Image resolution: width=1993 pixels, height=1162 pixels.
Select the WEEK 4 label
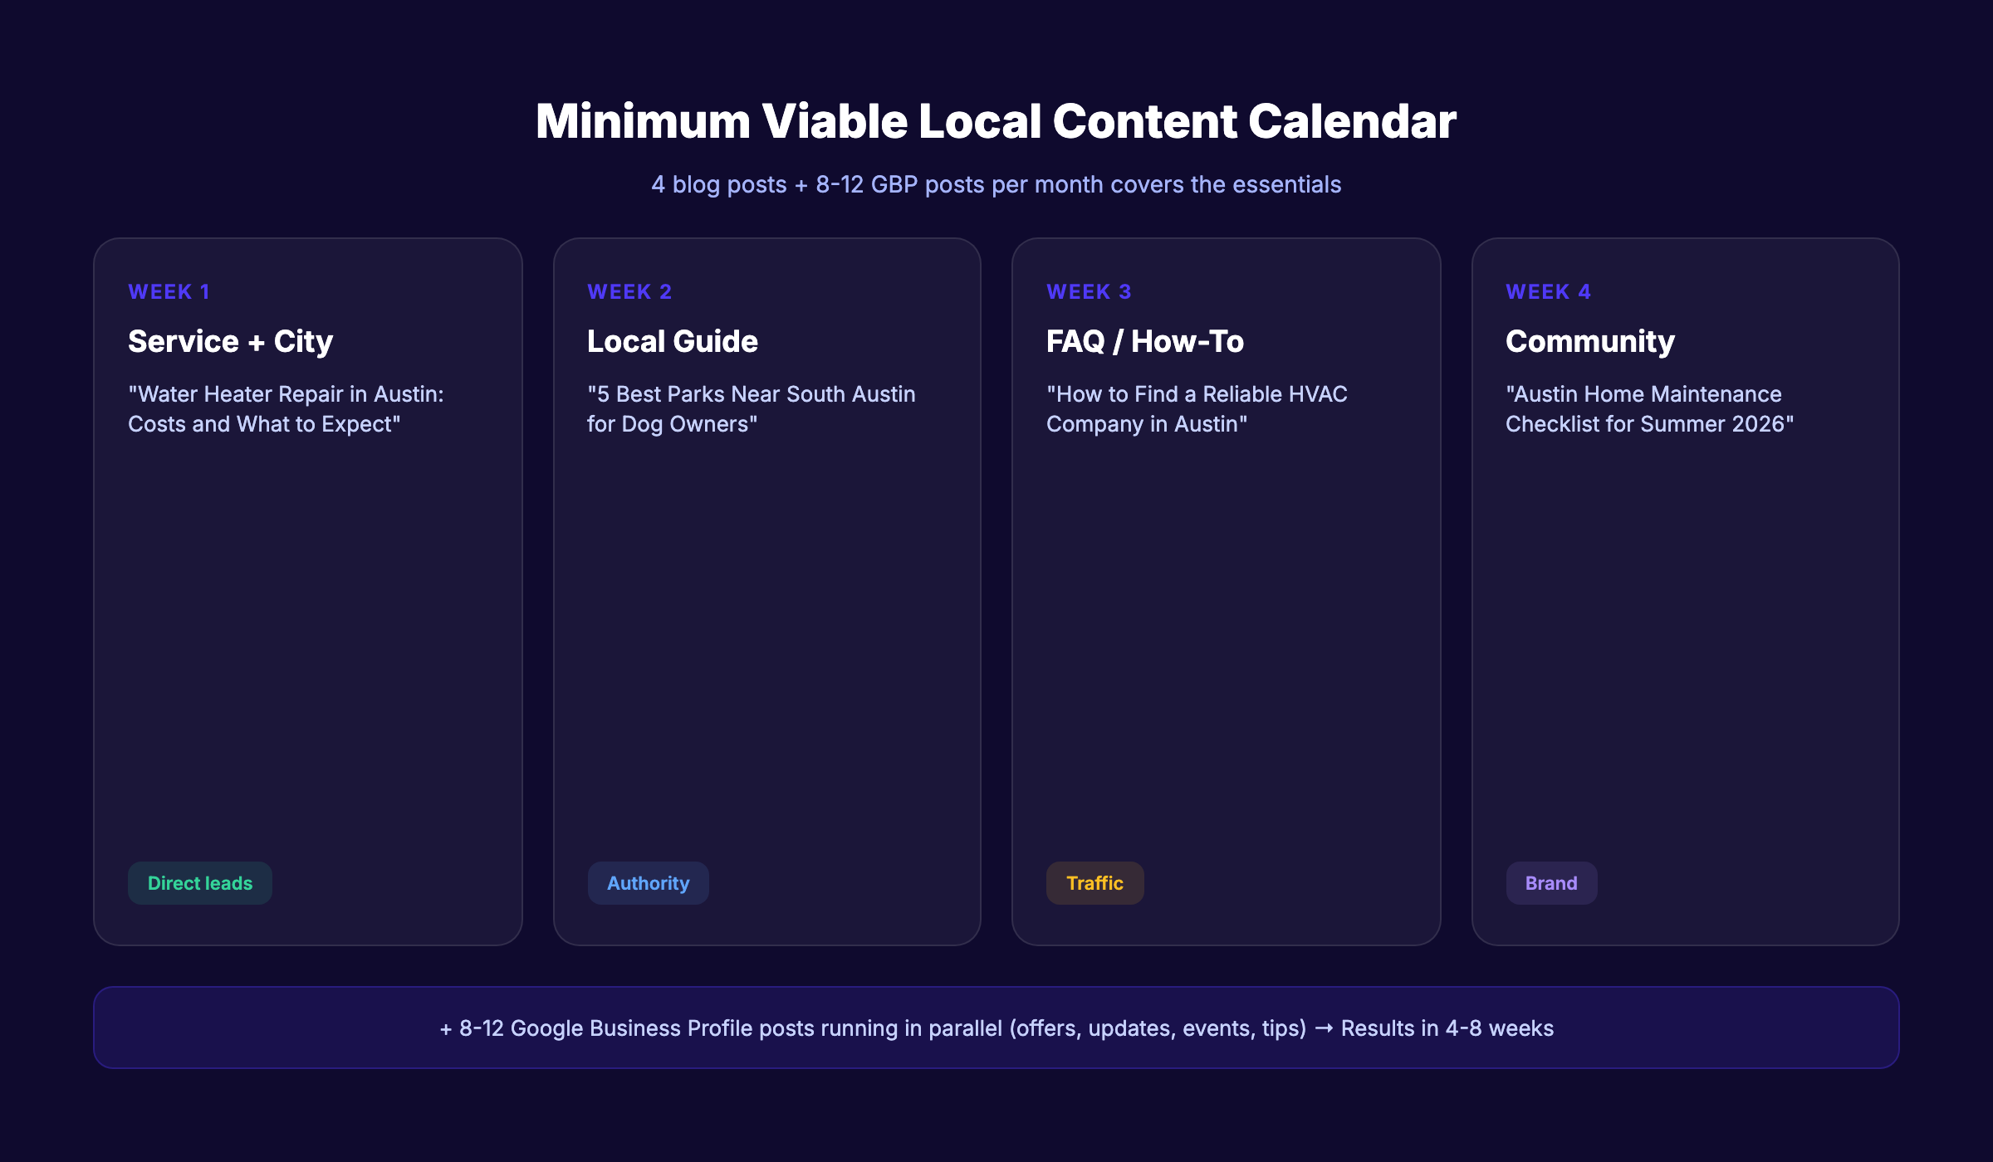tap(1548, 291)
